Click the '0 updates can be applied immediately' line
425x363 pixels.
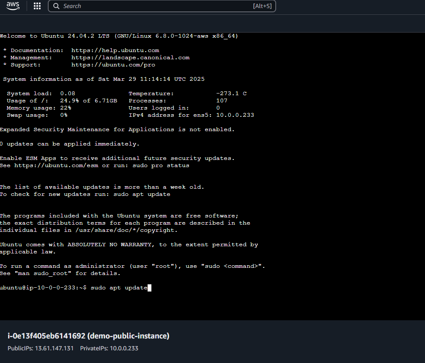(70, 144)
